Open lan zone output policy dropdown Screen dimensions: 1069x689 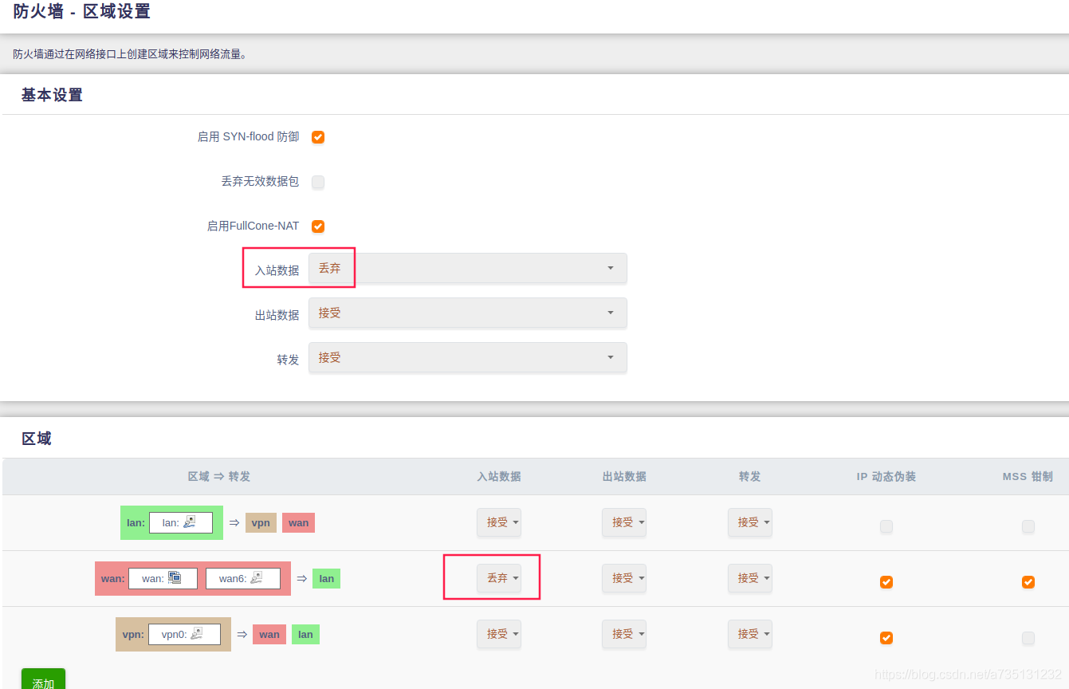coord(624,522)
